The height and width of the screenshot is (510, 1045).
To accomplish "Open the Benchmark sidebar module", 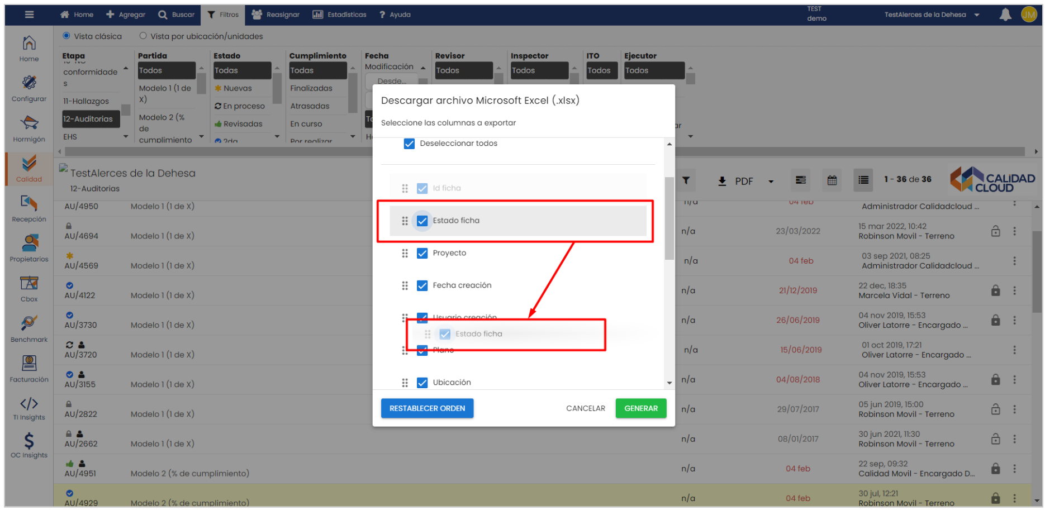I will tap(29, 328).
